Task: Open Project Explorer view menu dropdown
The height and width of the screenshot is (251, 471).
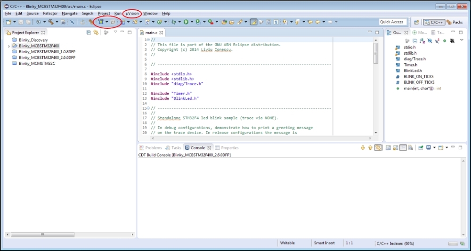Action: coord(115,32)
